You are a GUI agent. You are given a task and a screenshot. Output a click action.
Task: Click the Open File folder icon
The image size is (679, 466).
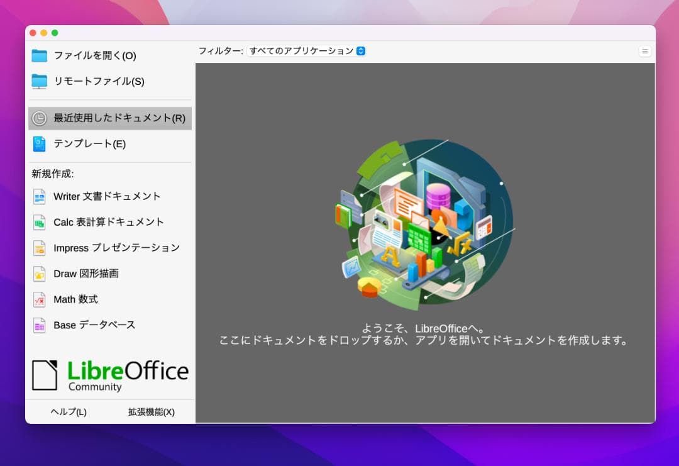(40, 55)
